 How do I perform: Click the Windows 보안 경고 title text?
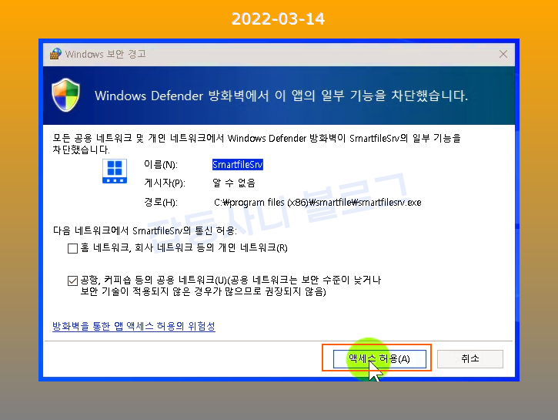tap(105, 54)
